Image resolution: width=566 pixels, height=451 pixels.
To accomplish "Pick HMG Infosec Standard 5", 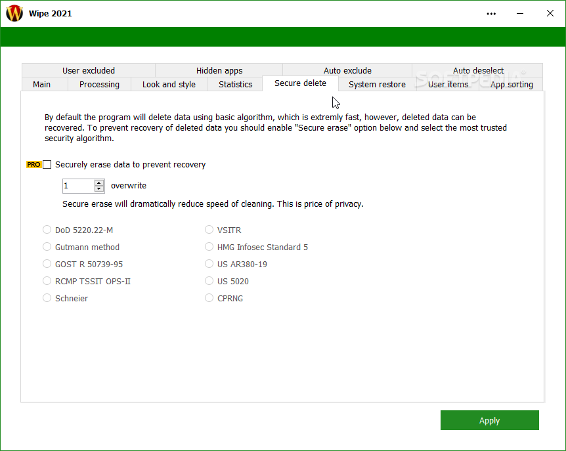I will [256, 247].
